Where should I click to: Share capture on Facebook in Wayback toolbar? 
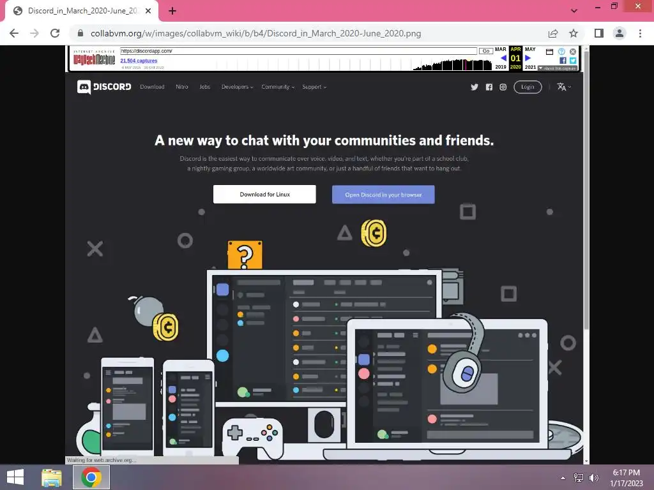[563, 61]
